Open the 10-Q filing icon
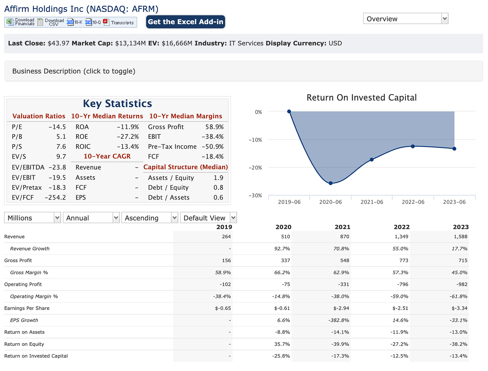 (88, 22)
